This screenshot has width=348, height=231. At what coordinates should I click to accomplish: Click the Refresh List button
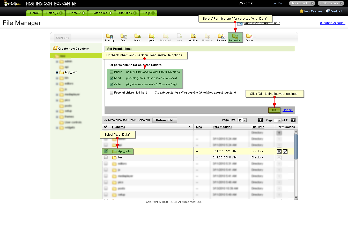165,120
